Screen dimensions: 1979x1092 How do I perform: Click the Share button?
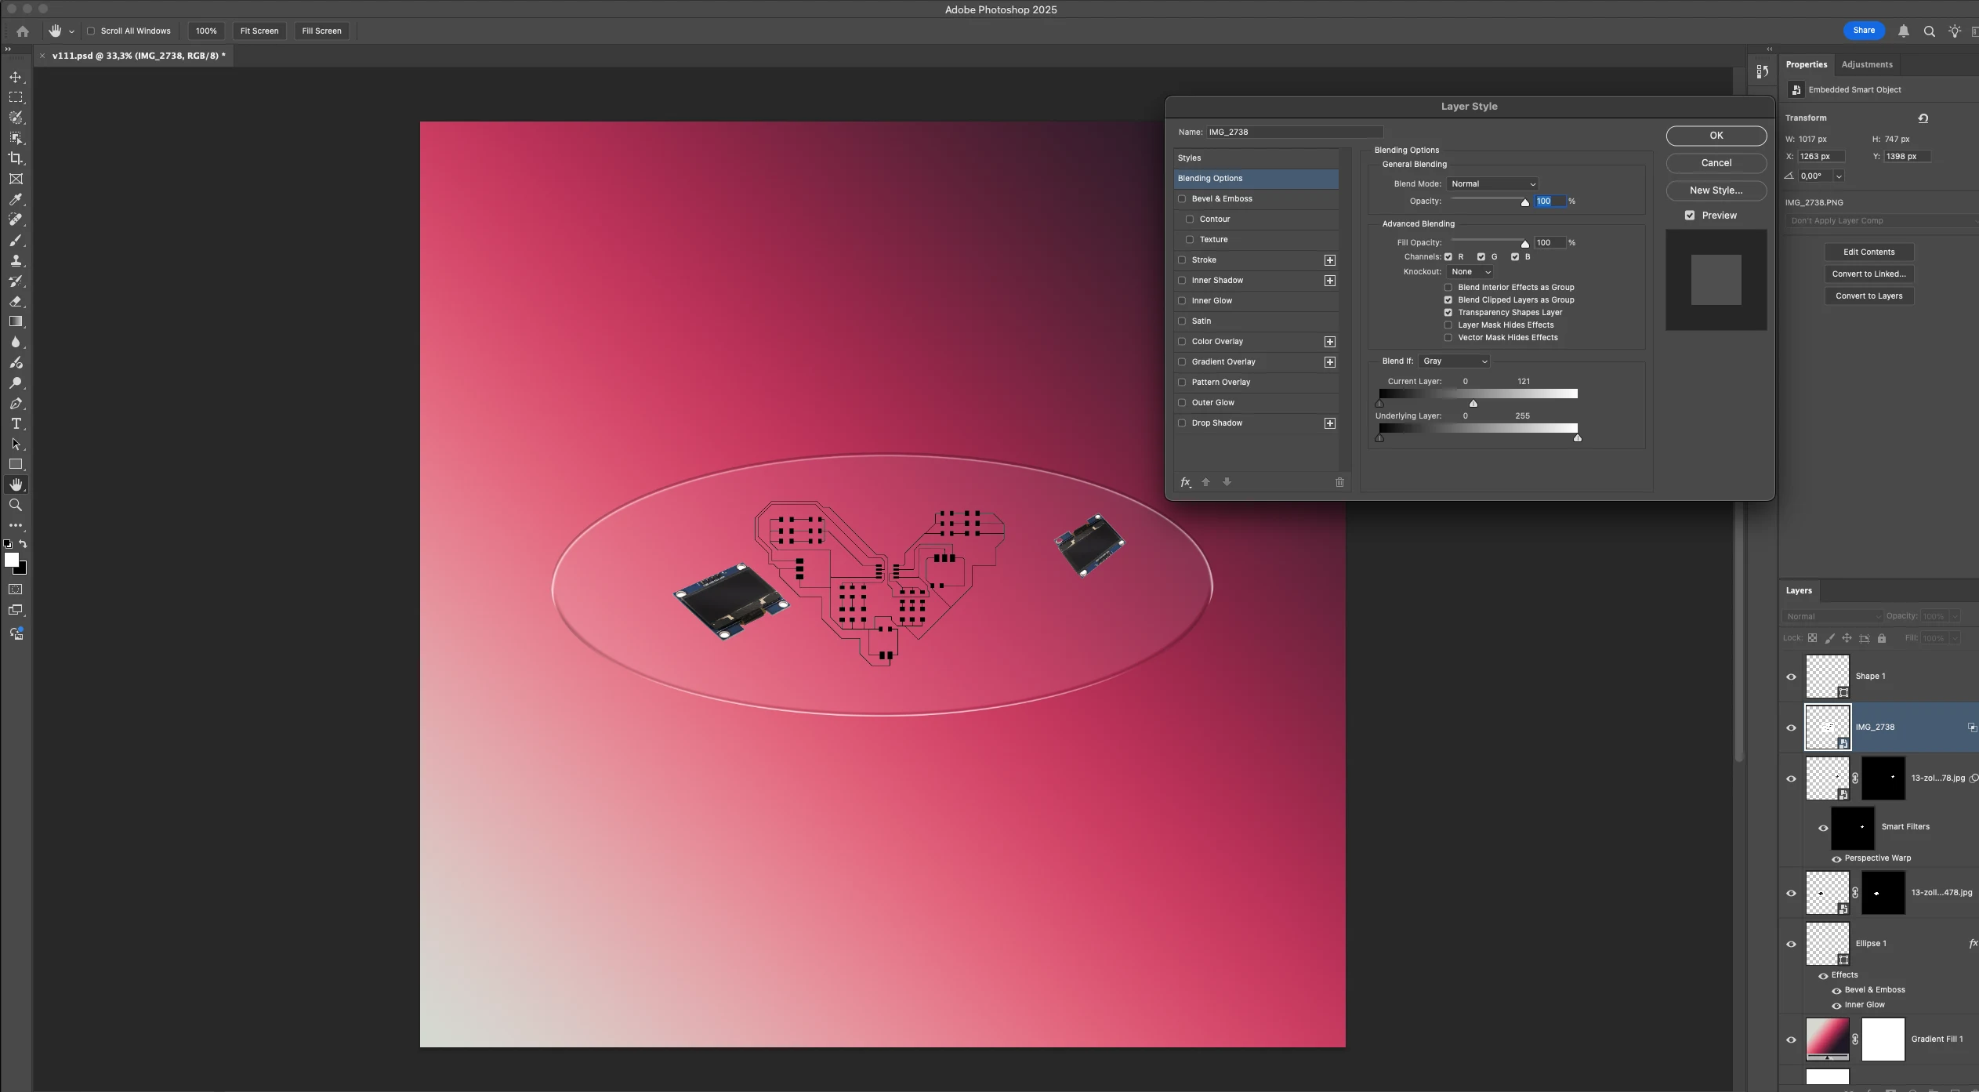pos(1864,31)
